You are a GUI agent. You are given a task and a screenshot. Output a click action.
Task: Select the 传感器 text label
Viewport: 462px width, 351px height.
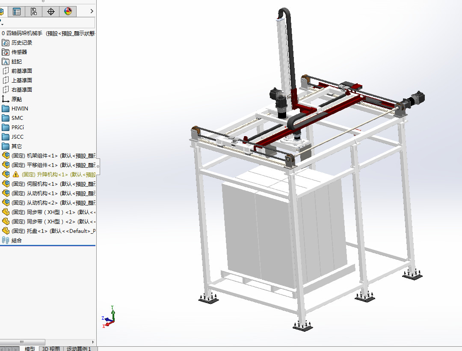(19, 52)
